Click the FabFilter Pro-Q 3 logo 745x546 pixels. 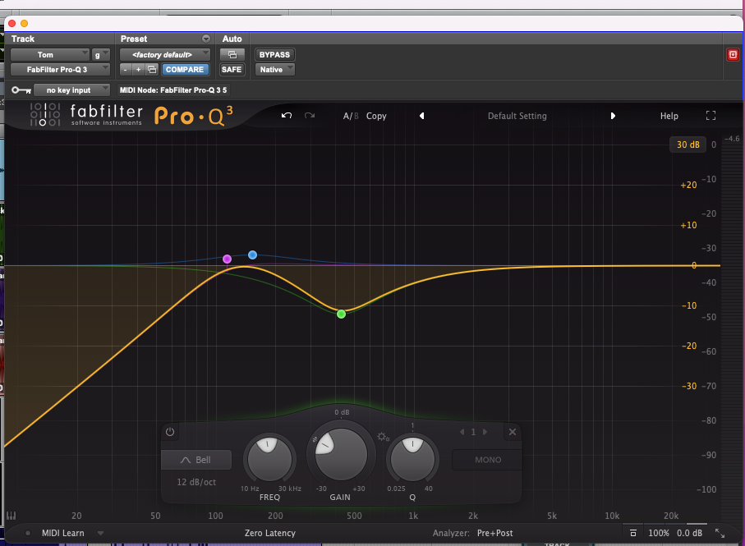pyautogui.click(x=131, y=116)
